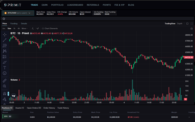Switch to the Funding tab

tap(14, 23)
